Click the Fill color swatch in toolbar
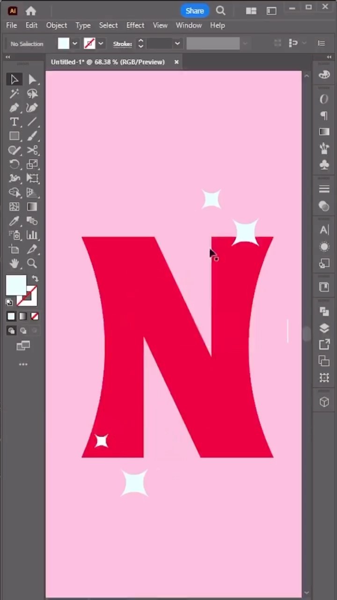 pyautogui.click(x=16, y=285)
